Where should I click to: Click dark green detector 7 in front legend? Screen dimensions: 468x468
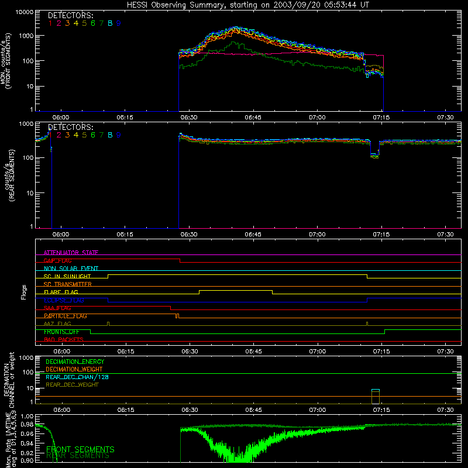[101, 23]
